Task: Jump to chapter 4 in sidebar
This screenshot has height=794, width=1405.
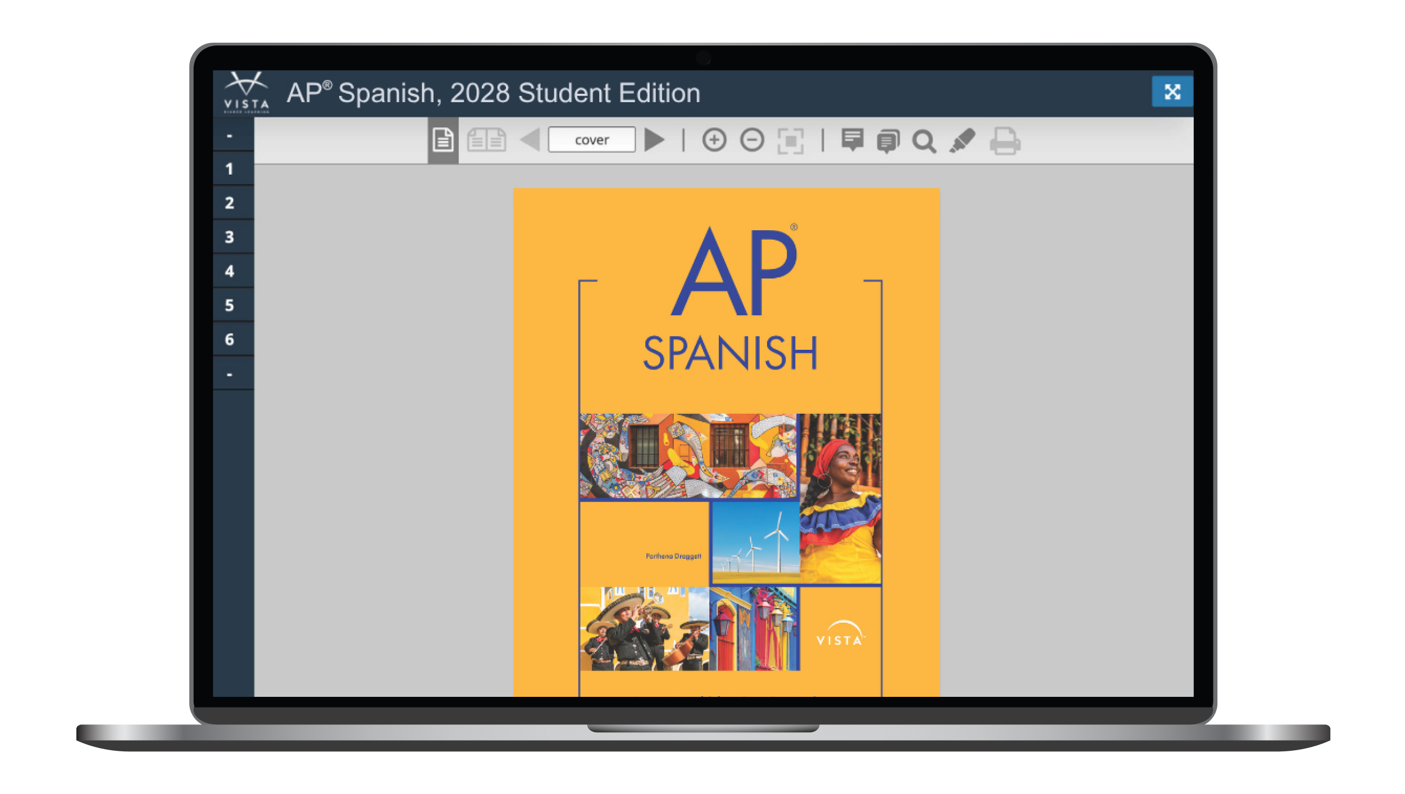Action: (x=234, y=271)
